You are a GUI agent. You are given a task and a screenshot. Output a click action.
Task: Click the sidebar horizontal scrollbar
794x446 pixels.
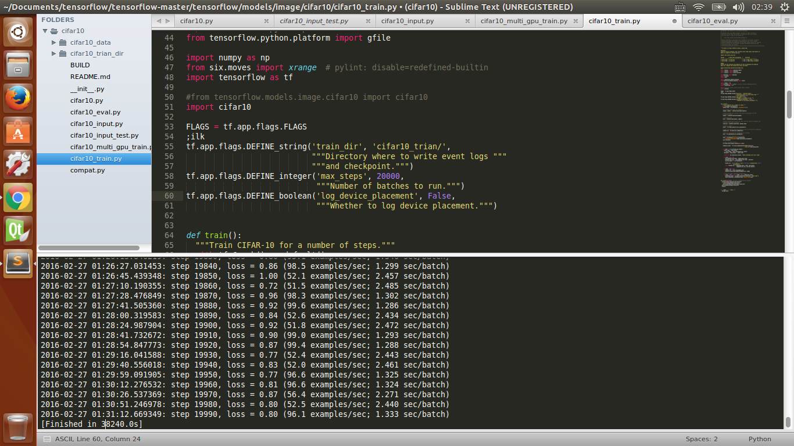[90, 248]
